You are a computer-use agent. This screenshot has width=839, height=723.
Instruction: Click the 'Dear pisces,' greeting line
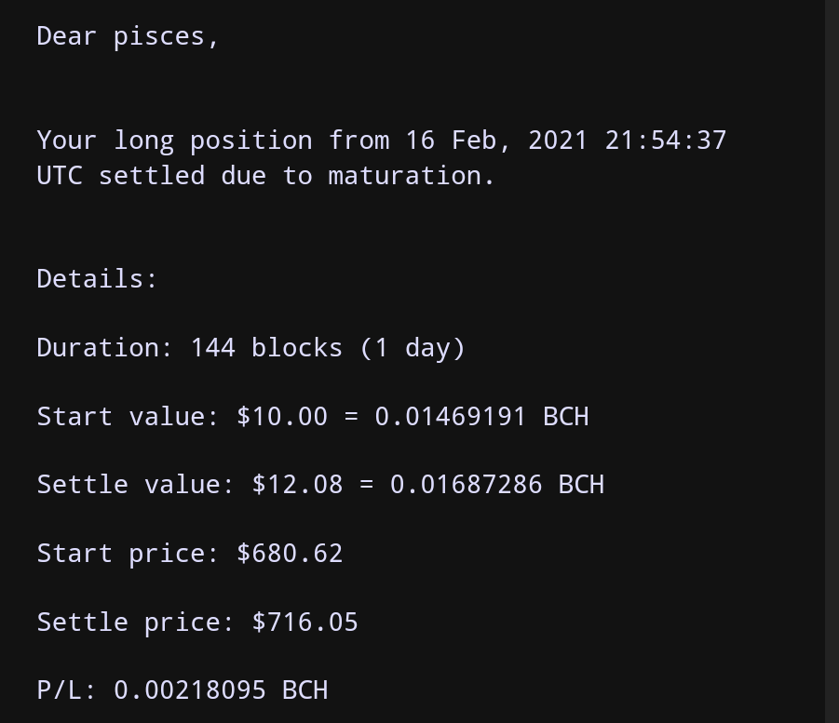(128, 37)
